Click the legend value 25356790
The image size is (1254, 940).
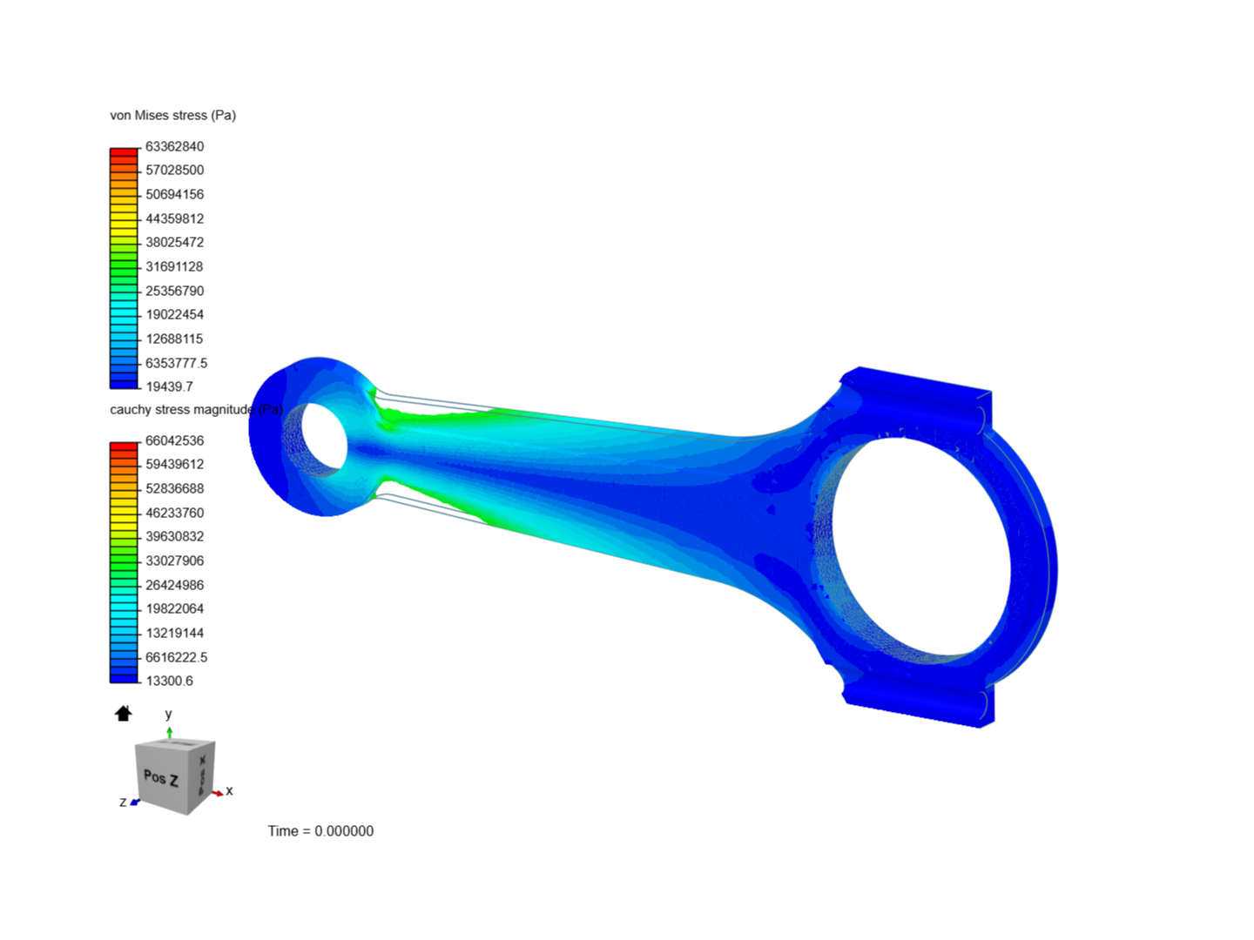tap(174, 291)
